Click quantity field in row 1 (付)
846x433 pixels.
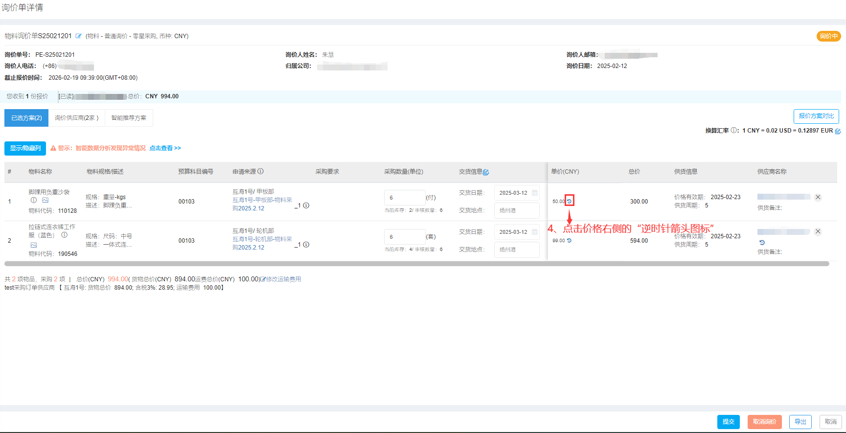pos(405,198)
